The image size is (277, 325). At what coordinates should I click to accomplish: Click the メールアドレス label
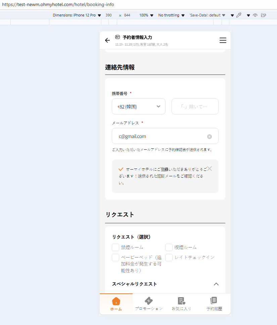click(126, 123)
